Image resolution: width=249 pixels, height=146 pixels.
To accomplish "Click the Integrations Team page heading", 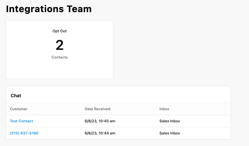I will click(x=49, y=9).
